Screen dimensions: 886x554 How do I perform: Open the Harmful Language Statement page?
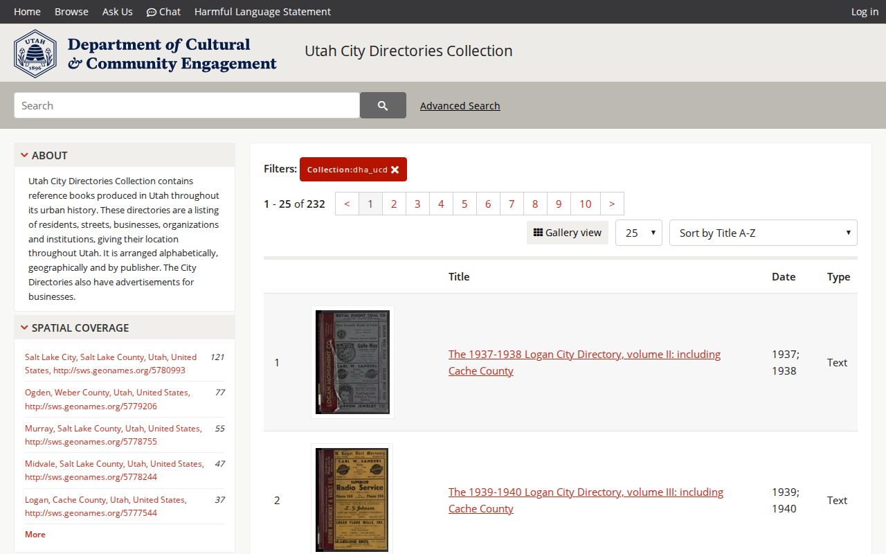coord(262,12)
